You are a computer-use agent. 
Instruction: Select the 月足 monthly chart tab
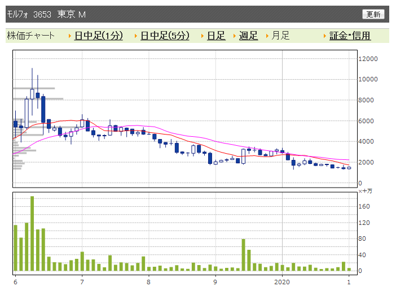pyautogui.click(x=280, y=36)
